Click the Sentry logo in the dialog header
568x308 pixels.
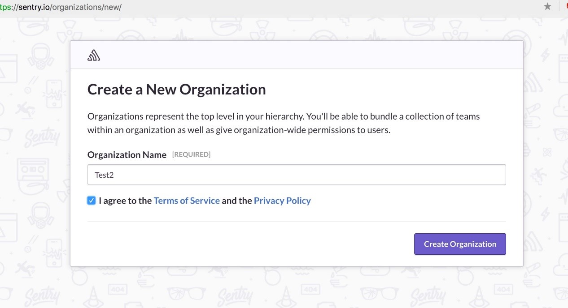tap(93, 55)
